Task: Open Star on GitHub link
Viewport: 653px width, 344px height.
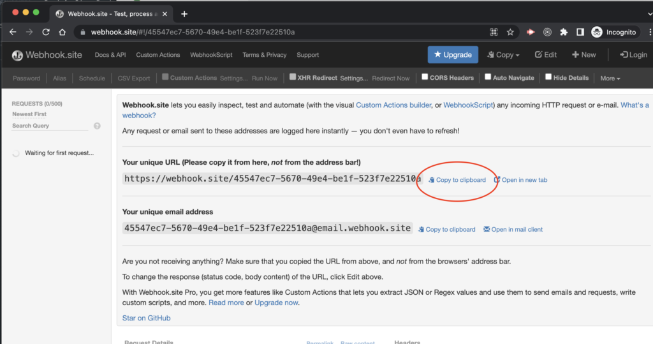Action: (146, 318)
